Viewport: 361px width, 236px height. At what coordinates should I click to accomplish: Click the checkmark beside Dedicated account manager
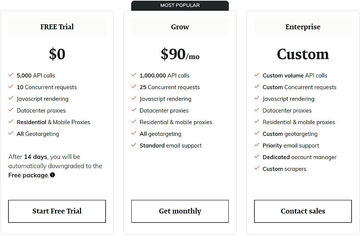pos(257,157)
